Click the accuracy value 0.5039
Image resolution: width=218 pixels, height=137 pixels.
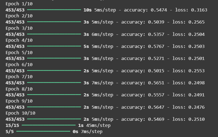coord(156,22)
